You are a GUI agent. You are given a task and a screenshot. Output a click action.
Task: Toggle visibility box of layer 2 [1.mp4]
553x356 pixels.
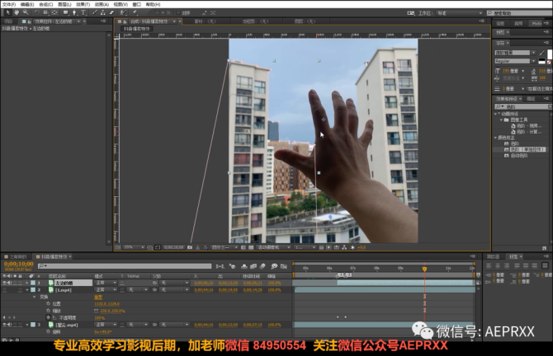point(5,290)
